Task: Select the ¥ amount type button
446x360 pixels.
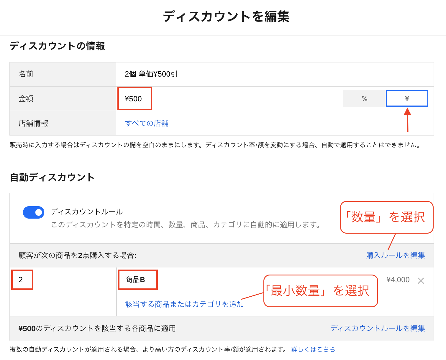Action: coord(407,99)
